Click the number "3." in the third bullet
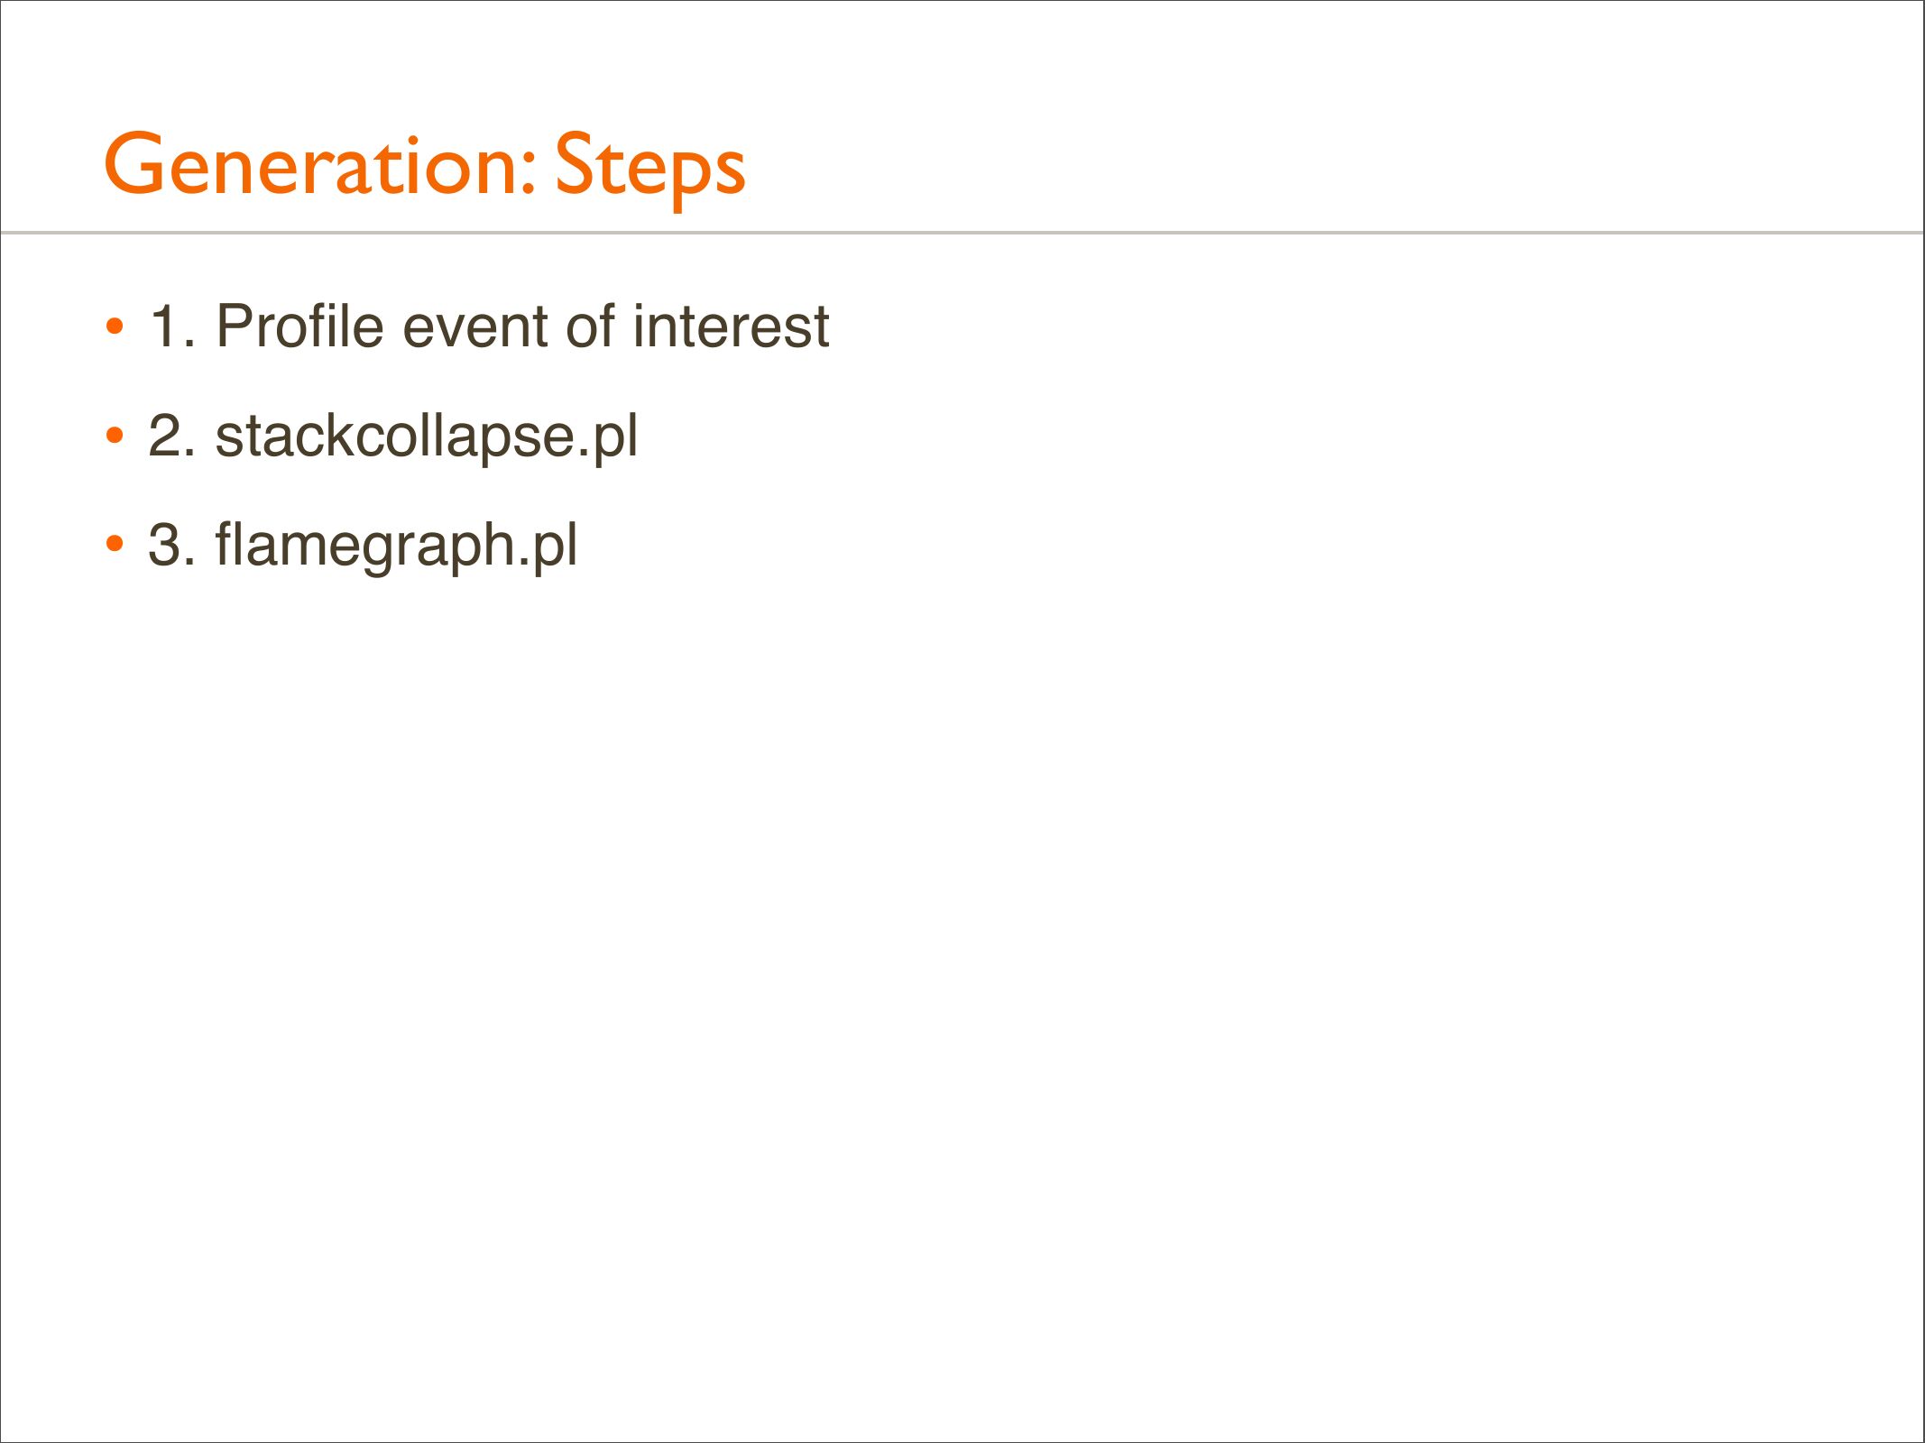Screen dimensions: 1925x1443 [x=171, y=545]
